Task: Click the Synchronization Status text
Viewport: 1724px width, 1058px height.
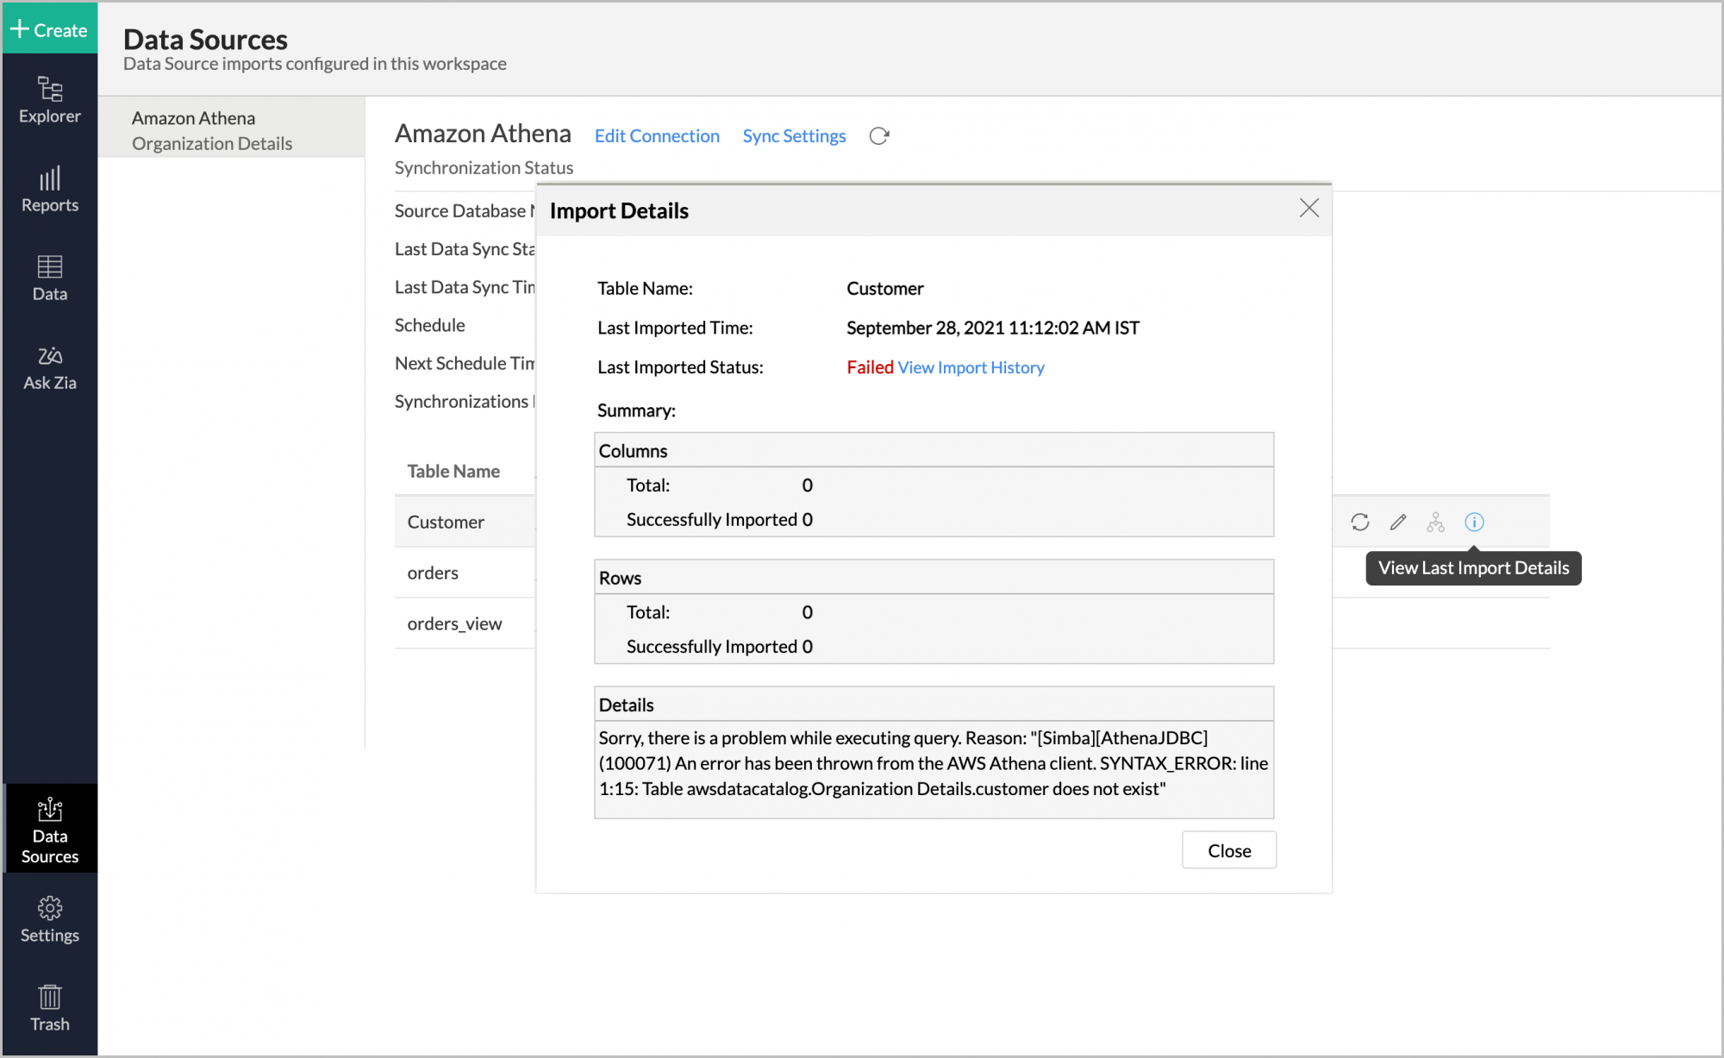Action: [x=484, y=167]
